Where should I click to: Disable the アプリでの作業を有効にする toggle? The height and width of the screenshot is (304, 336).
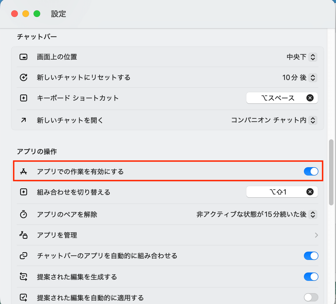(311, 172)
